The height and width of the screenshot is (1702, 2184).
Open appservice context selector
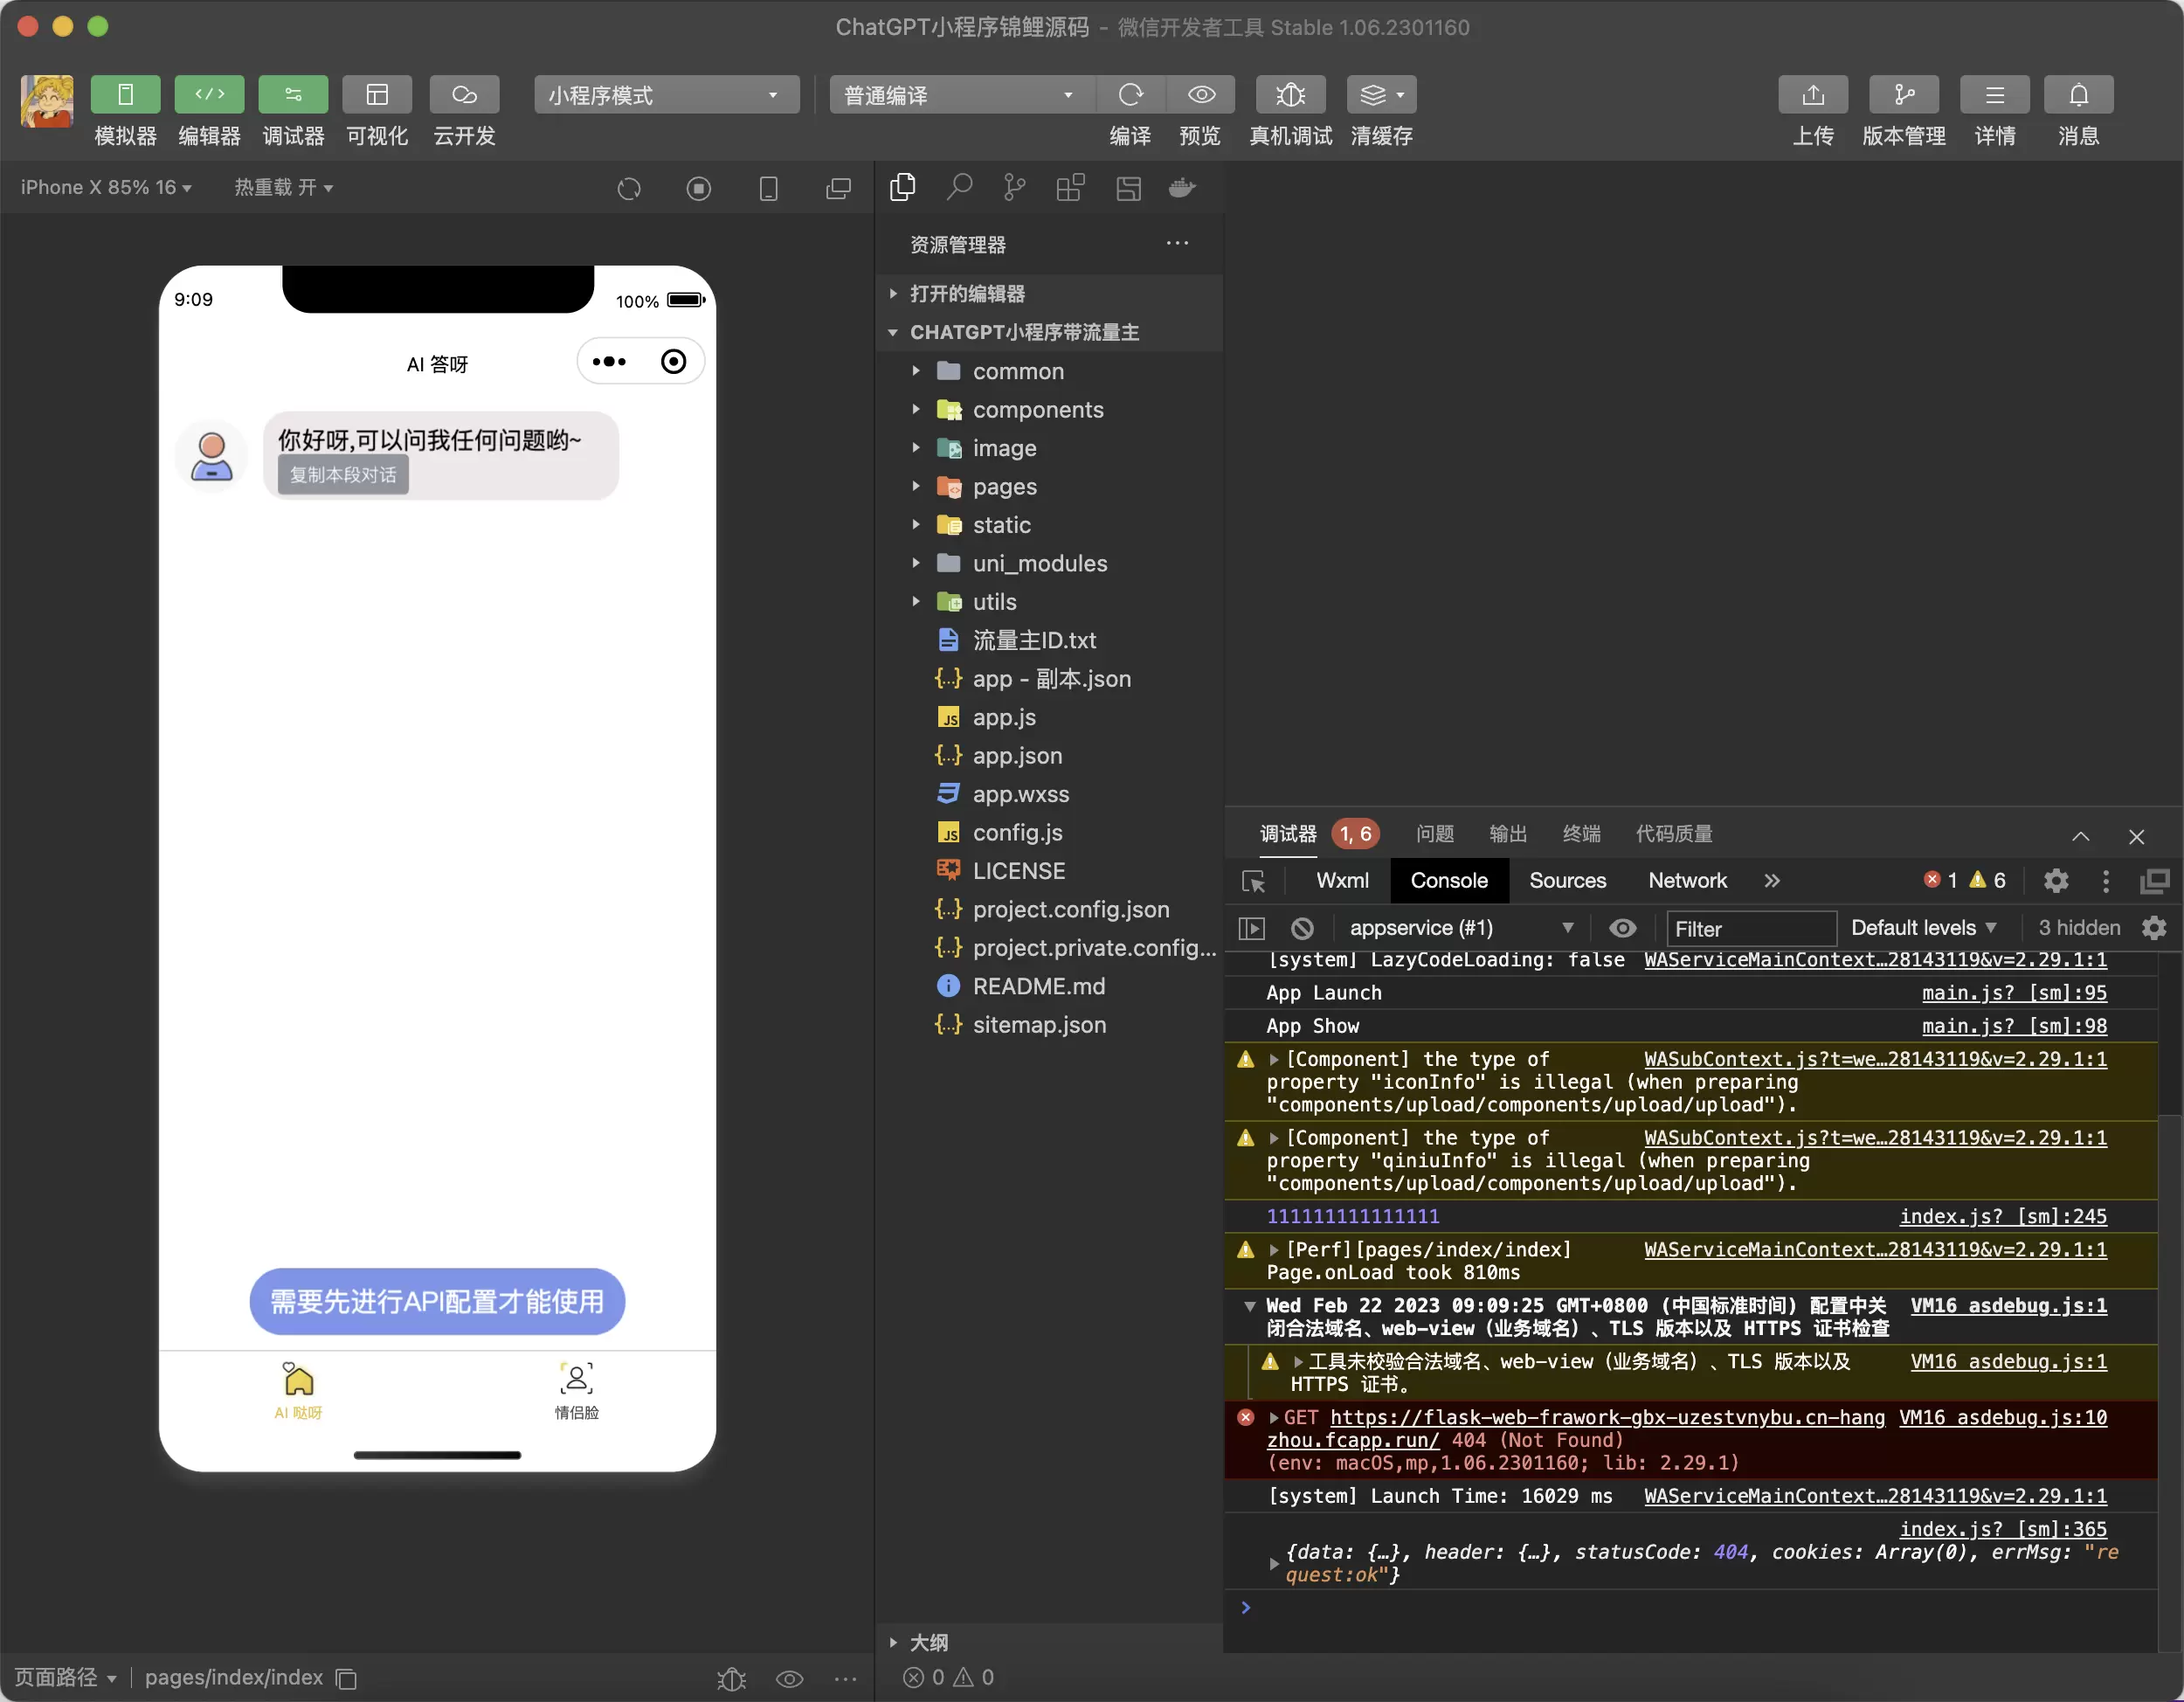(x=1461, y=928)
